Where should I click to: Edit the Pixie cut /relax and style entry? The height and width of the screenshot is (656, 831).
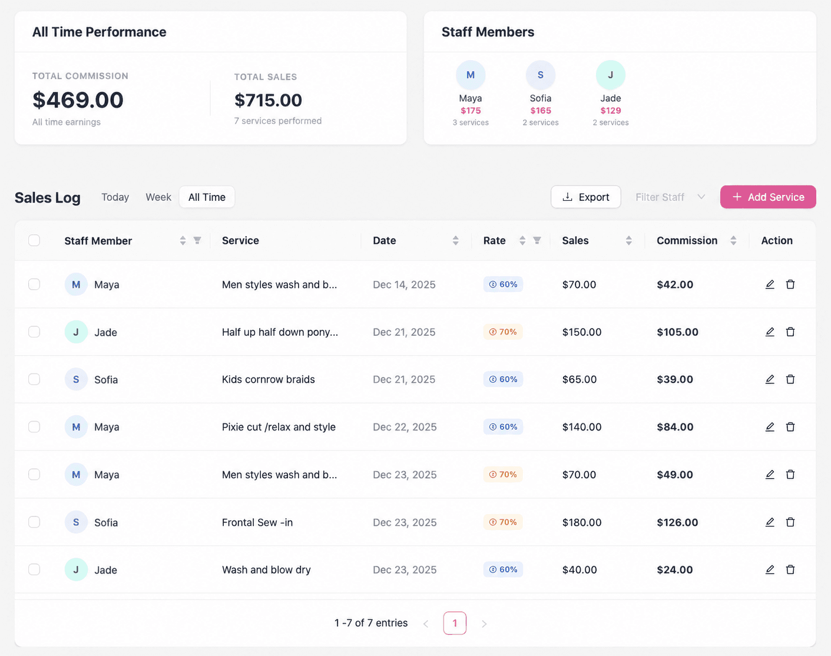(x=770, y=427)
